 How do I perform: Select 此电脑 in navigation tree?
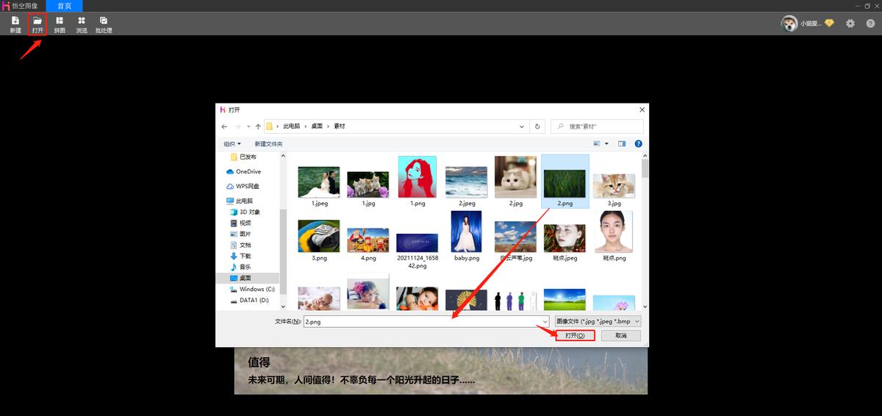[240, 201]
